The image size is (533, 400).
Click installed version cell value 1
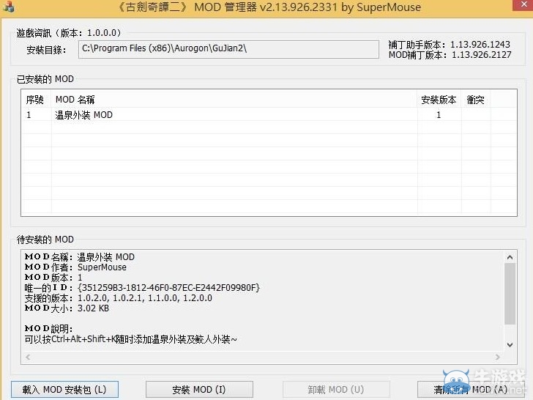tap(439, 115)
